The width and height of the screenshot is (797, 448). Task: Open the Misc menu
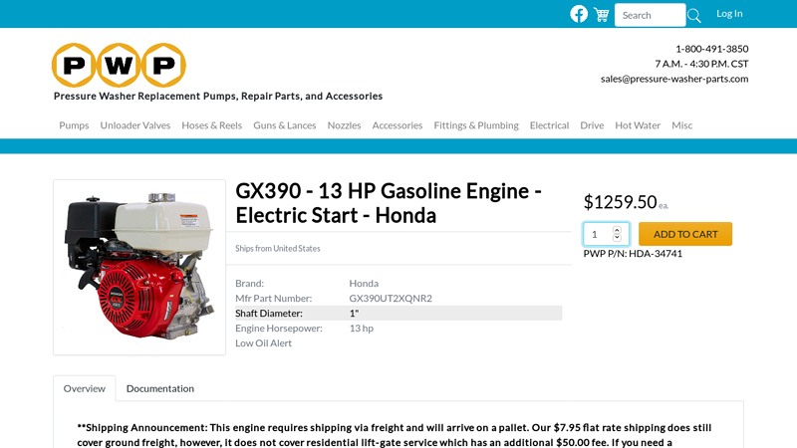pyautogui.click(x=682, y=125)
